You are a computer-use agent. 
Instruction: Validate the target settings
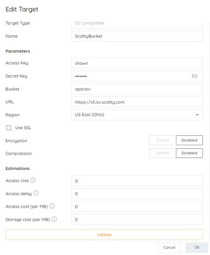(104, 235)
